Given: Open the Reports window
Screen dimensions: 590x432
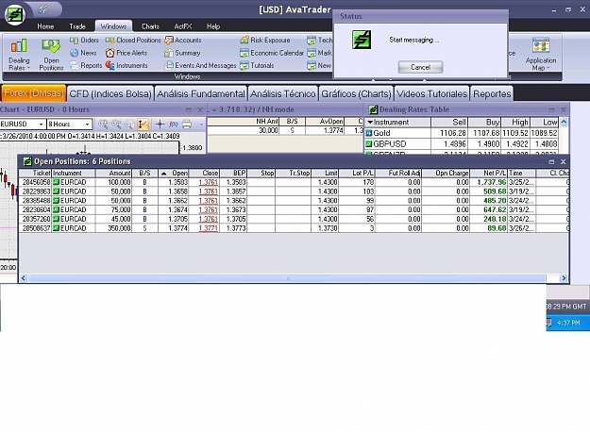Looking at the screenshot, I should coord(86,65).
